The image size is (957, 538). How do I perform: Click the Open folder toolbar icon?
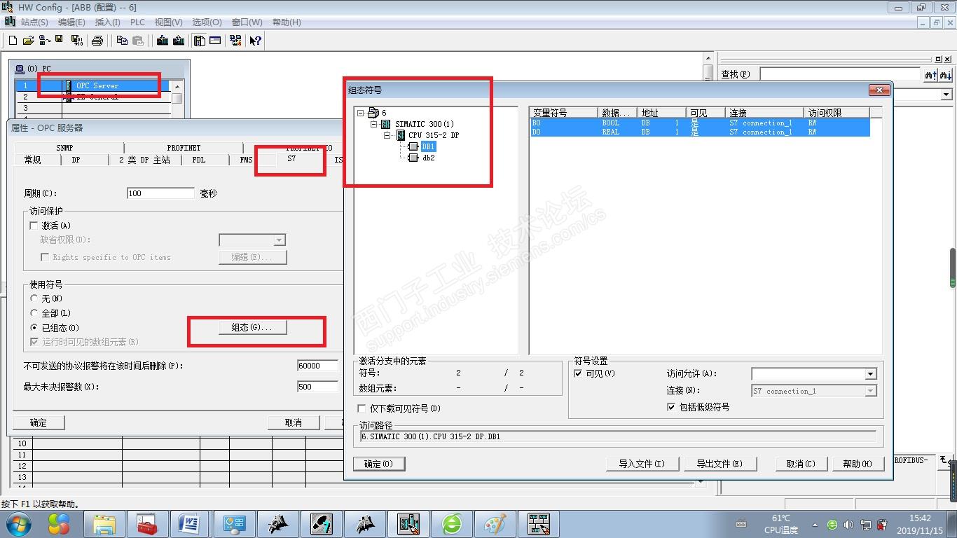[28, 41]
